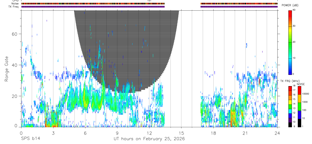The image size is (312, 144).
Task: Click the '16' tick on TX FRQ scale
Action: point(294,95)
